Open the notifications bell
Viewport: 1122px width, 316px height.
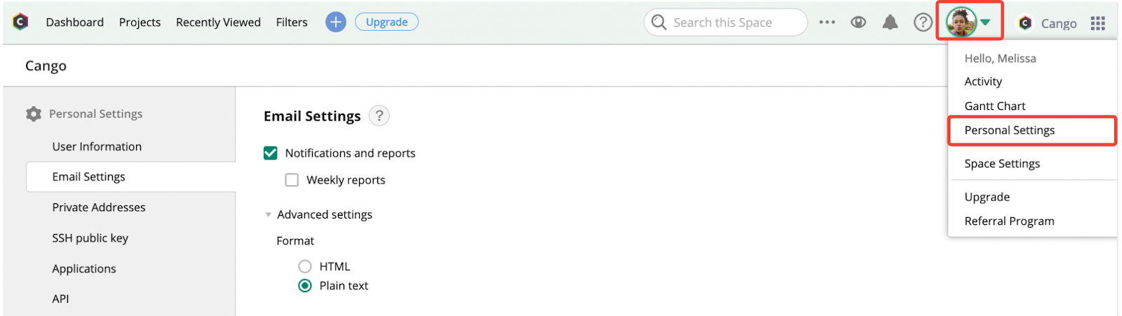[x=890, y=22]
